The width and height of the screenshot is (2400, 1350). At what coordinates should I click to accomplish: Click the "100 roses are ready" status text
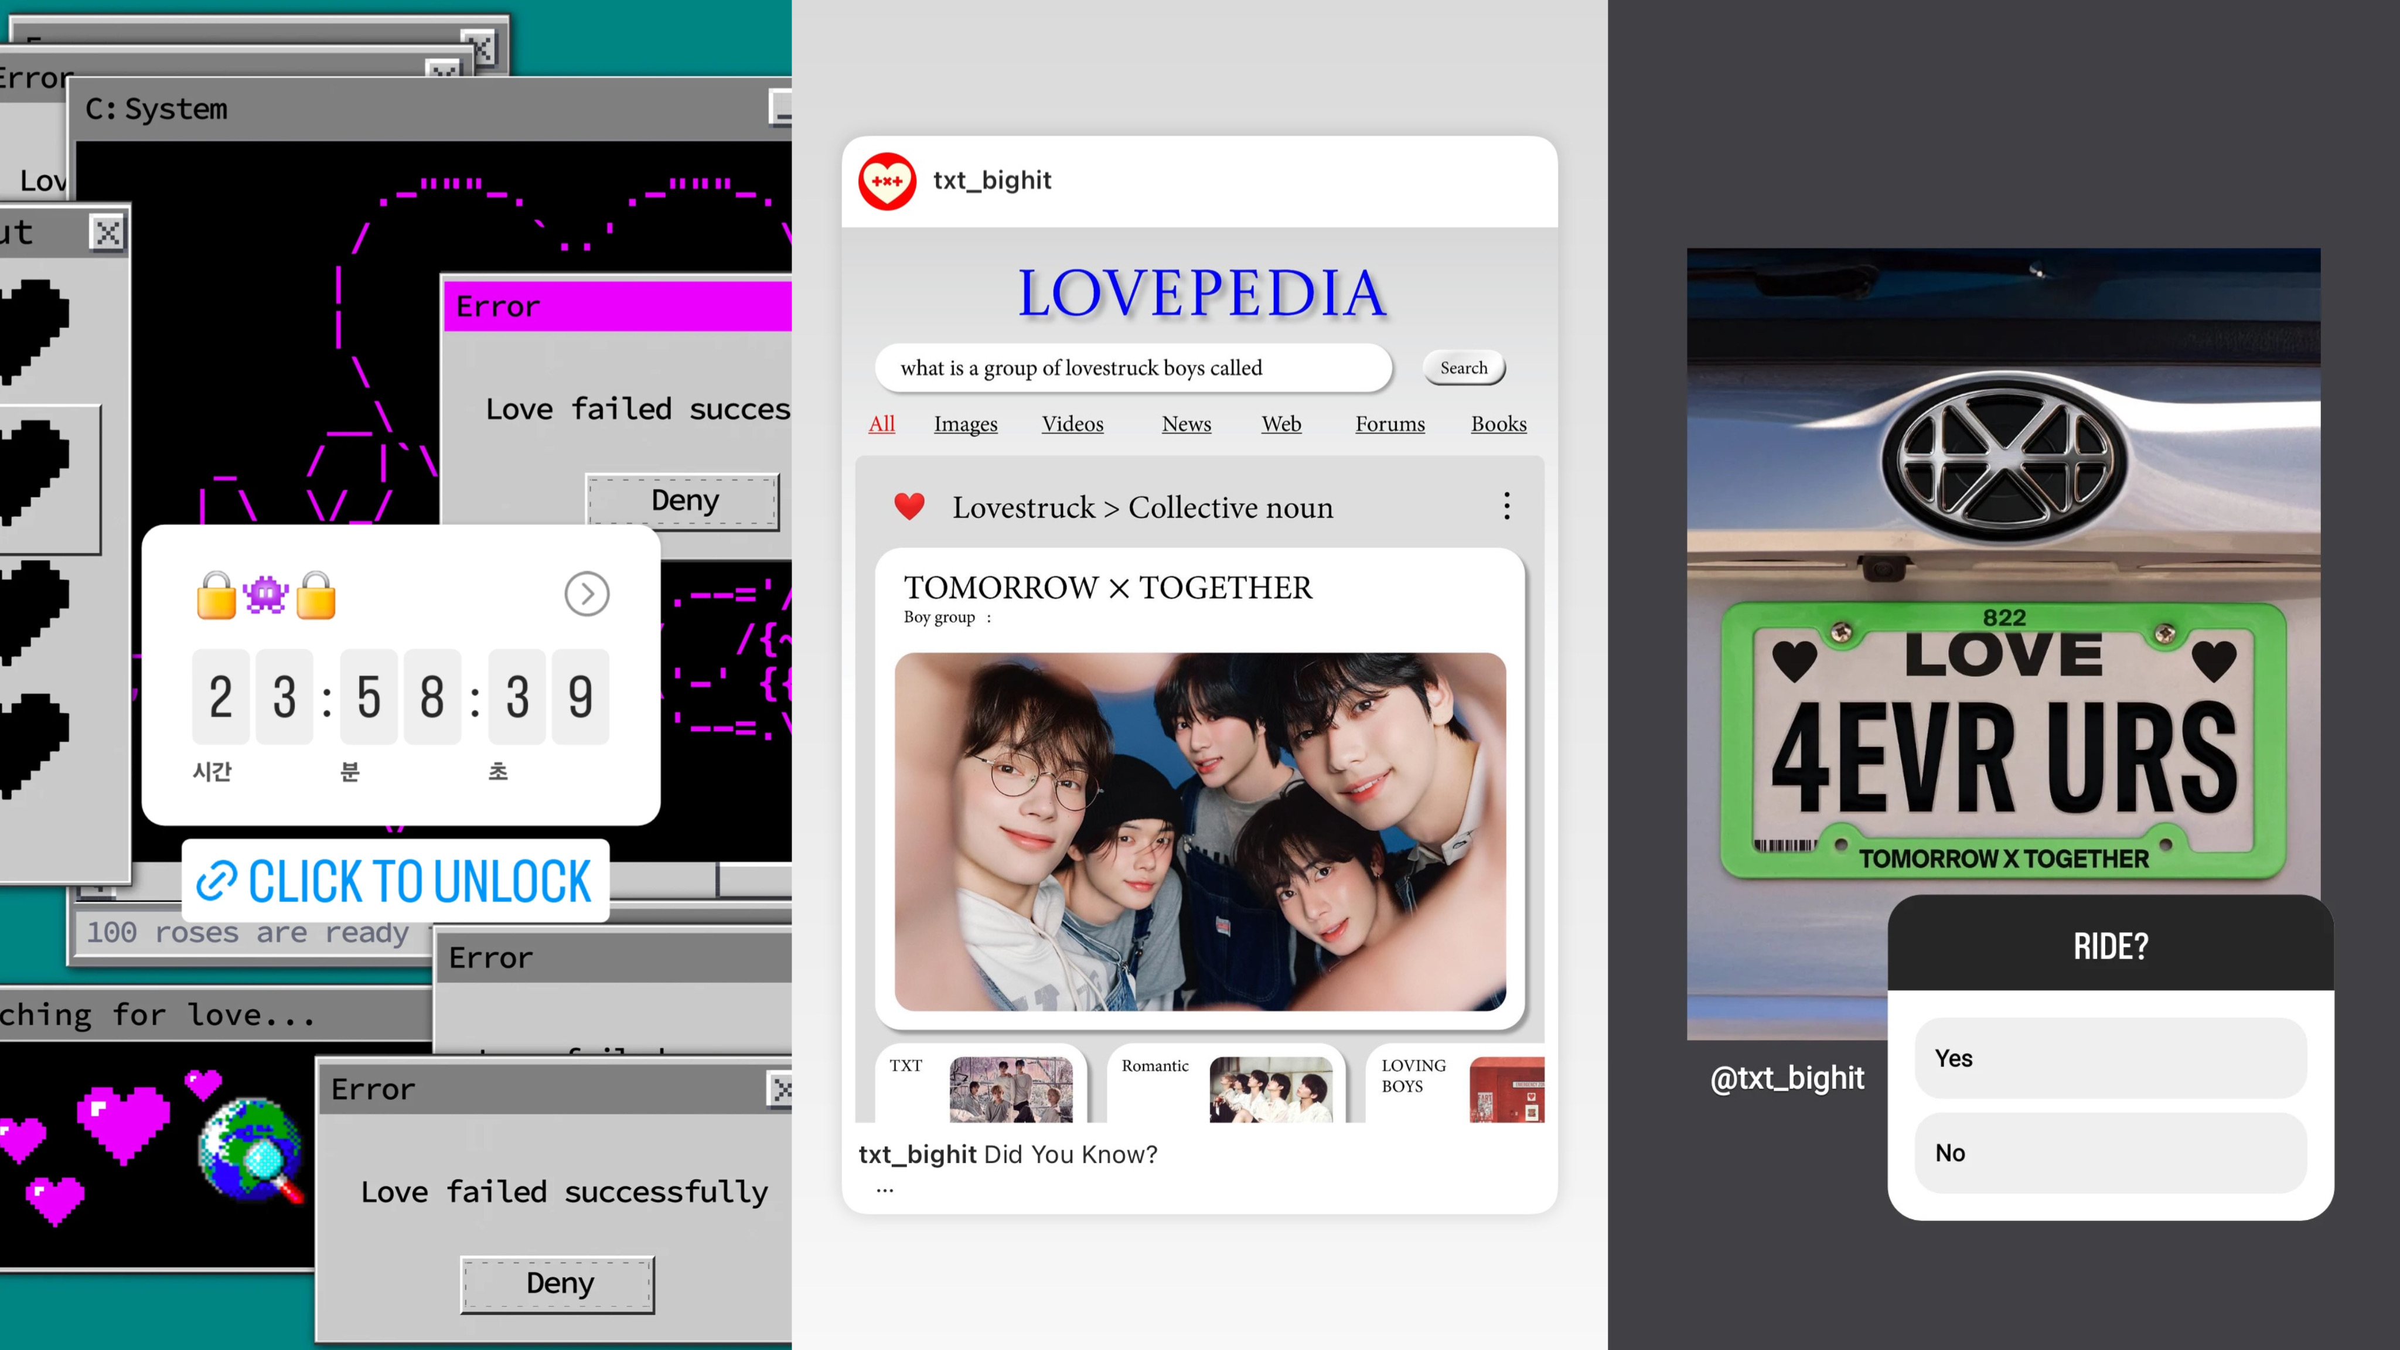248,933
